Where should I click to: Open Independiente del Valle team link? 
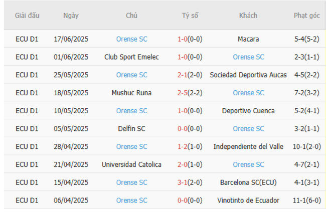pos(248,147)
